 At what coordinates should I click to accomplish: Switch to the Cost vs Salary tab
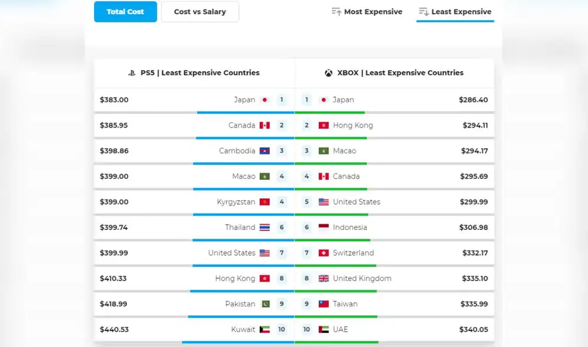coord(200,11)
